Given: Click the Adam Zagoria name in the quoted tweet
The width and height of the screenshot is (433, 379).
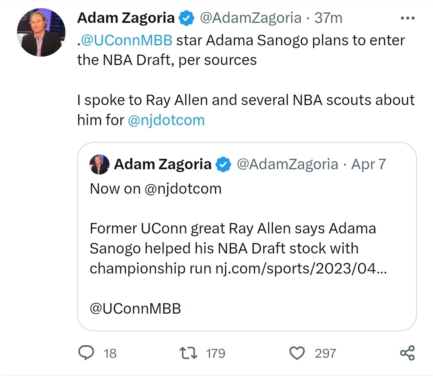Looking at the screenshot, I should click(x=162, y=164).
